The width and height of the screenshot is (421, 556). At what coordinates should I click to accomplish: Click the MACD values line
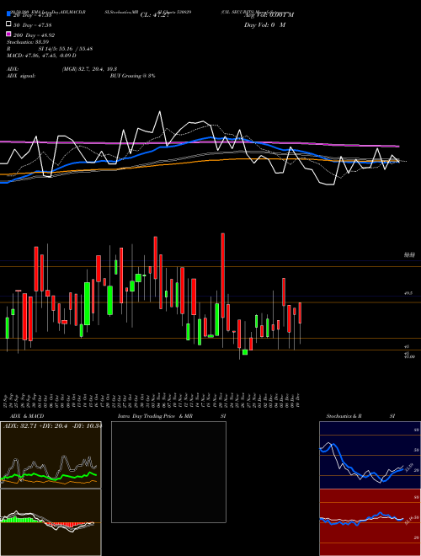pyautogui.click(x=41, y=56)
